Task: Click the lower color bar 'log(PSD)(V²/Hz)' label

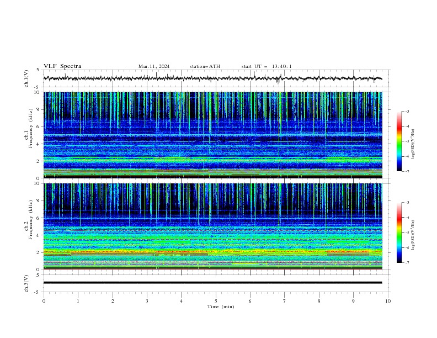Action: 413,235
